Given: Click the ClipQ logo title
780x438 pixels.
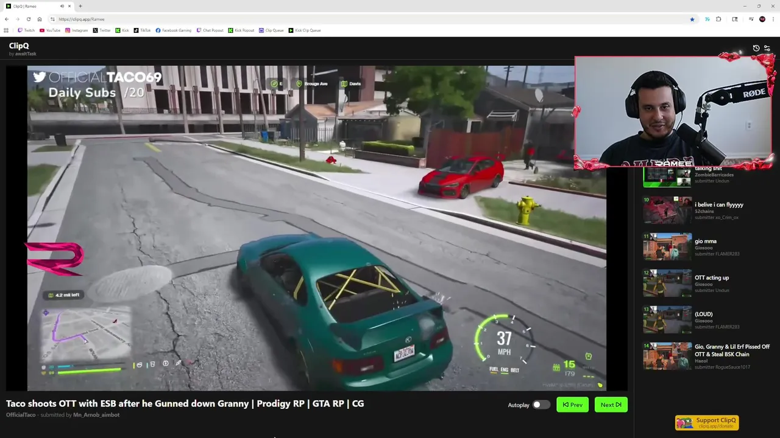Looking at the screenshot, I should coord(19,46).
